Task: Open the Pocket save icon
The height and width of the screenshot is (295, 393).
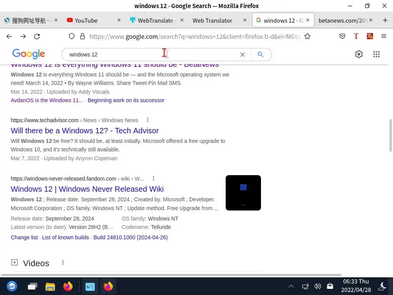Action: 342,36
